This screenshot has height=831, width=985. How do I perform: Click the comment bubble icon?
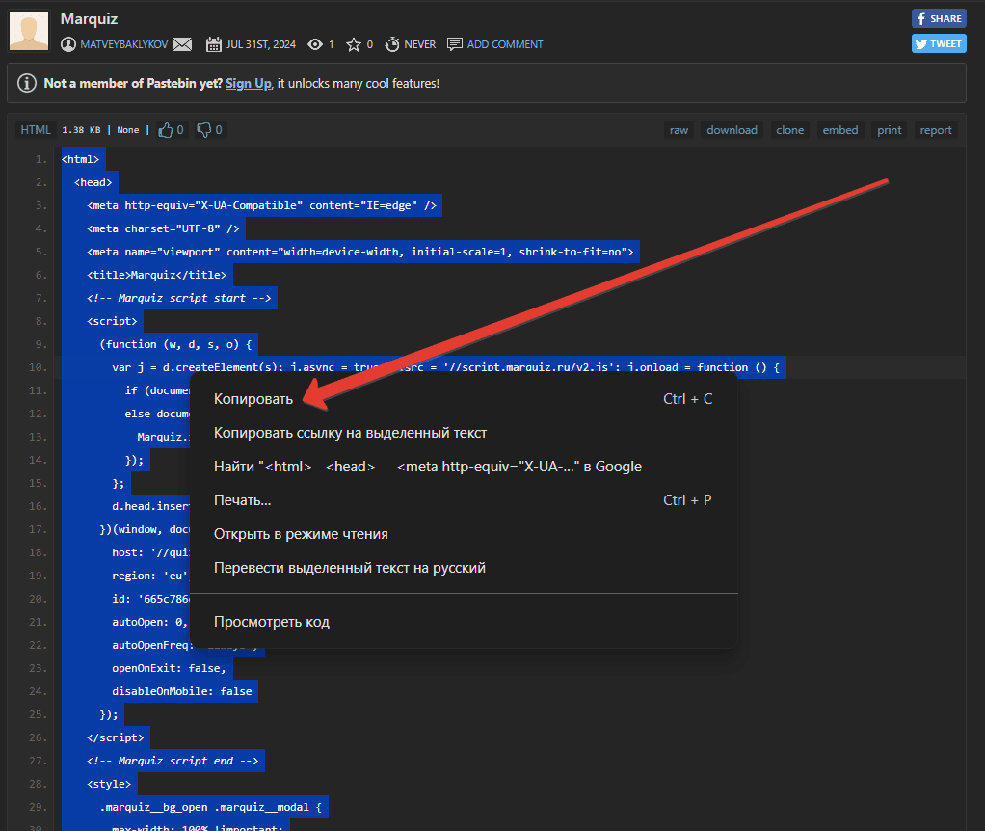click(x=454, y=44)
